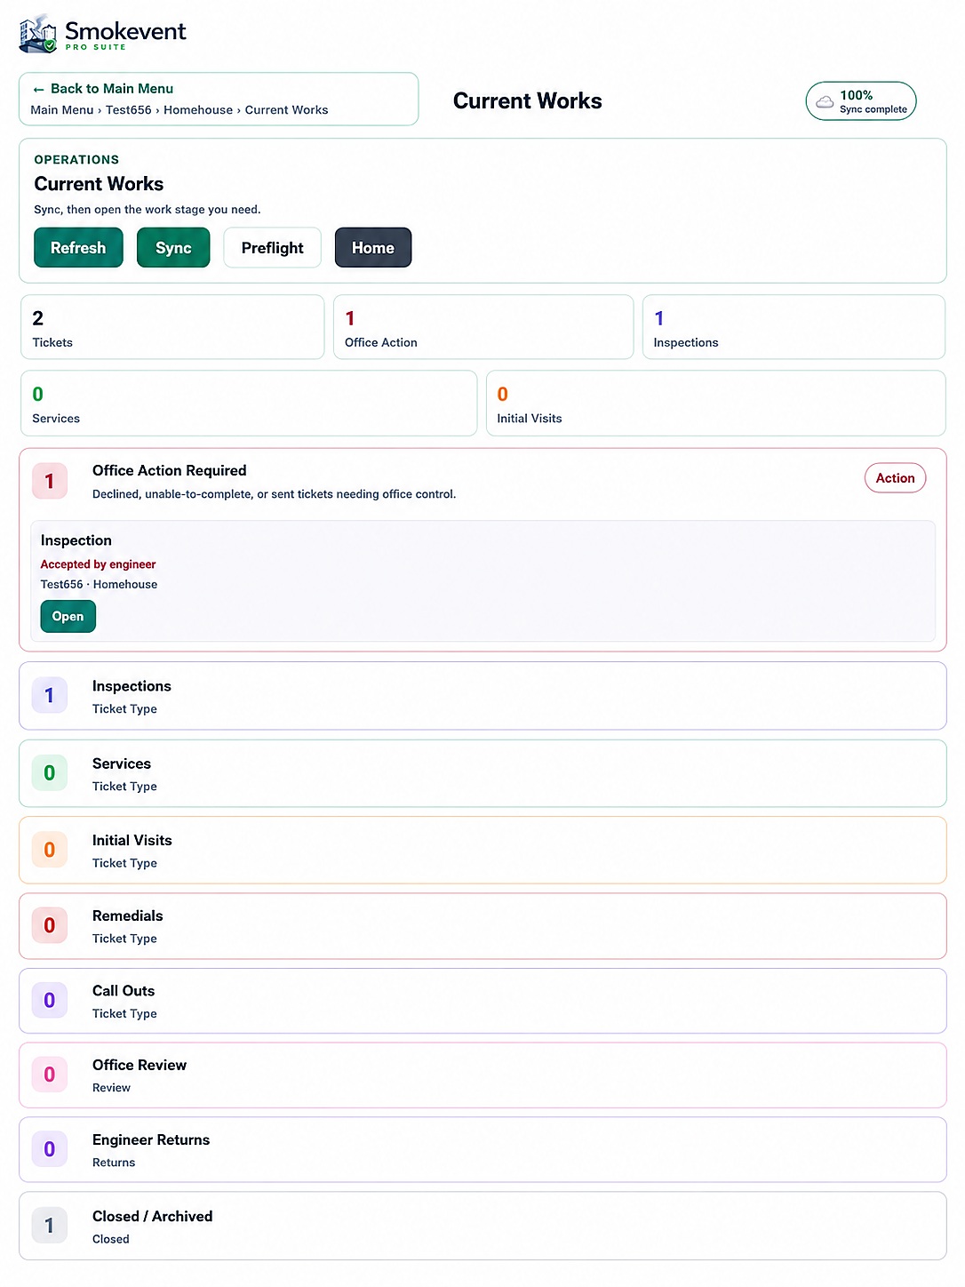Click the Office Action Required count badge
This screenshot has width=965, height=1287.
[x=50, y=481]
